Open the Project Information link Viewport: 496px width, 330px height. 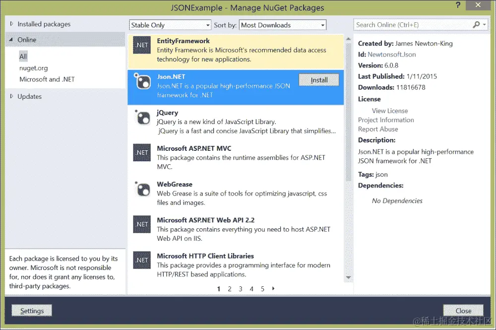386,120
